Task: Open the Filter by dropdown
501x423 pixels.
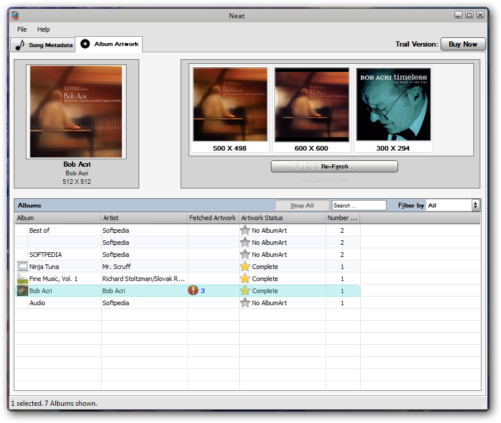Action: coord(453,206)
